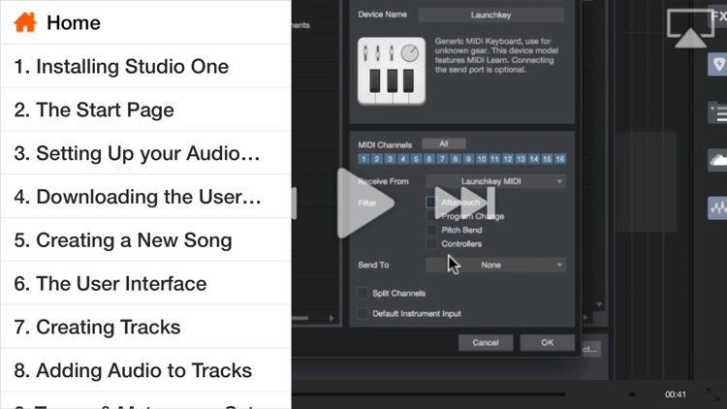
Task: Open the waveform icon on right sidebar
Action: click(717, 208)
